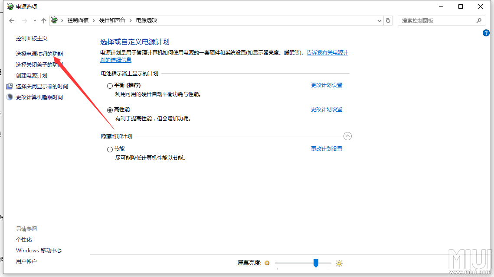The width and height of the screenshot is (494, 277).
Task: Open the address bar history dropdown
Action: point(379,20)
